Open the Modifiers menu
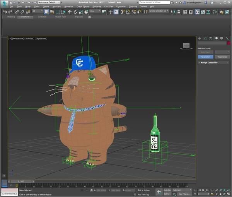 (56, 7)
